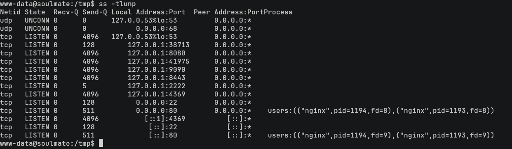Click the Send-Q column header
Screen dimensions: 512x149
pyautogui.click(x=95, y=12)
